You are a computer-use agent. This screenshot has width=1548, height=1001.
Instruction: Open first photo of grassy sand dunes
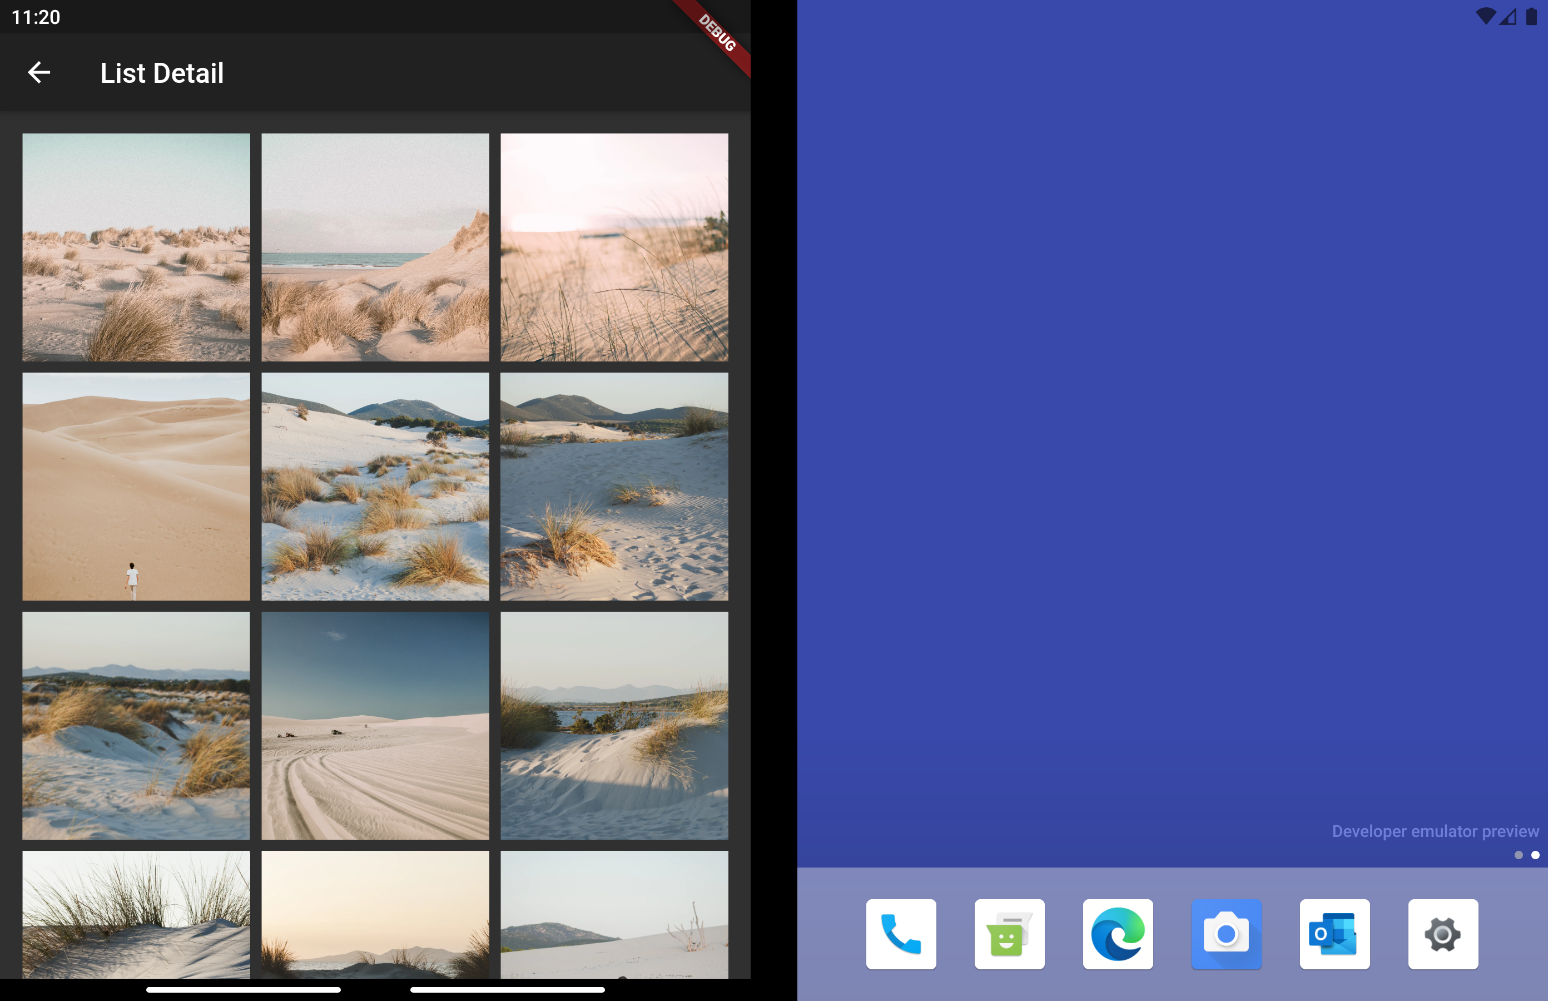[136, 247]
